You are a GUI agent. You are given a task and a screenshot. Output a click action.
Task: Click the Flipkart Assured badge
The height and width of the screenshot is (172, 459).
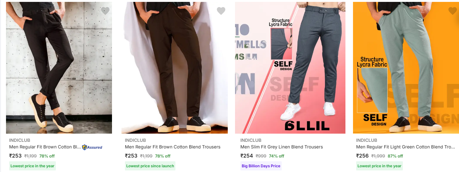(92, 147)
